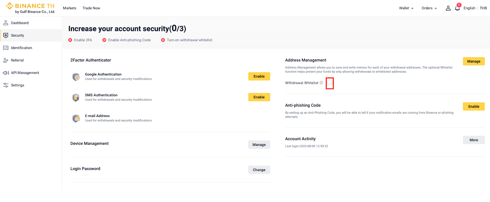
Task: Open the Markets menu item
Action: point(70,8)
